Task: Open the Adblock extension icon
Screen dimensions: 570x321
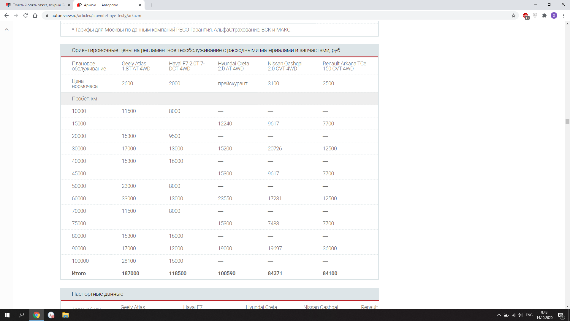Action: click(x=526, y=16)
